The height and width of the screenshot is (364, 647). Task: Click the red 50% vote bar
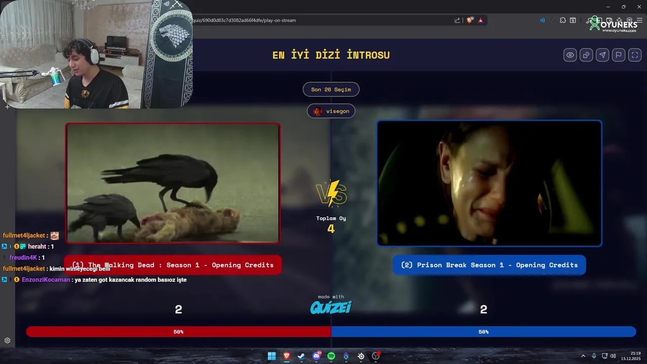click(x=178, y=332)
